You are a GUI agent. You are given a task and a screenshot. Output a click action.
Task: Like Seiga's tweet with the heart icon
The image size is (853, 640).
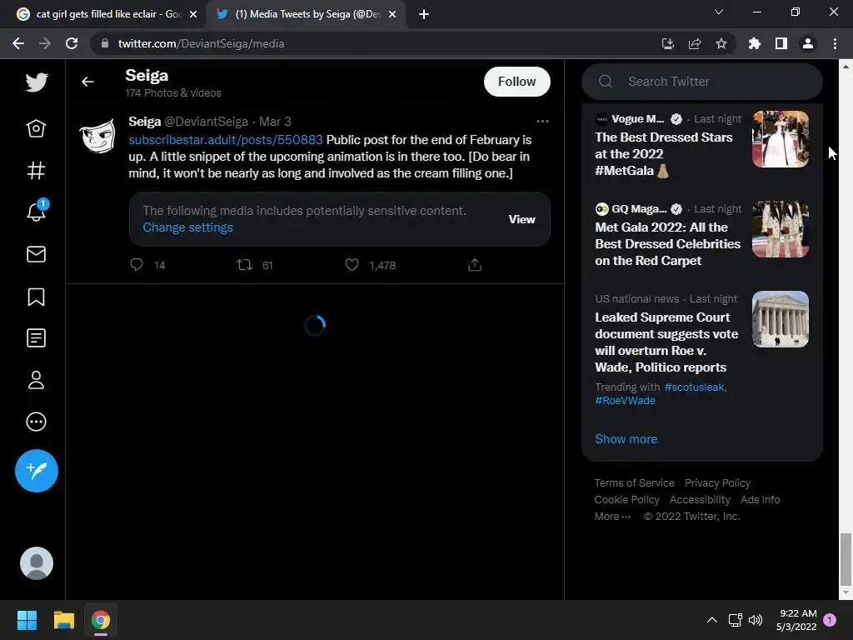(x=352, y=265)
